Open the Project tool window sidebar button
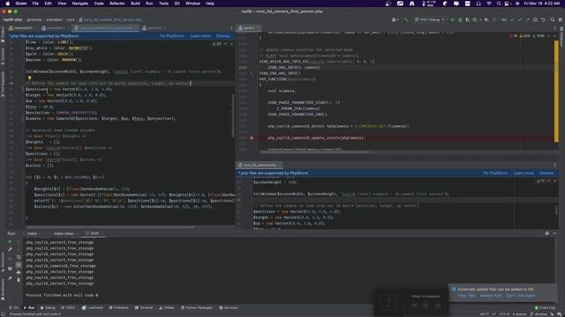This screenshot has width=565, height=317. (x=3, y=34)
